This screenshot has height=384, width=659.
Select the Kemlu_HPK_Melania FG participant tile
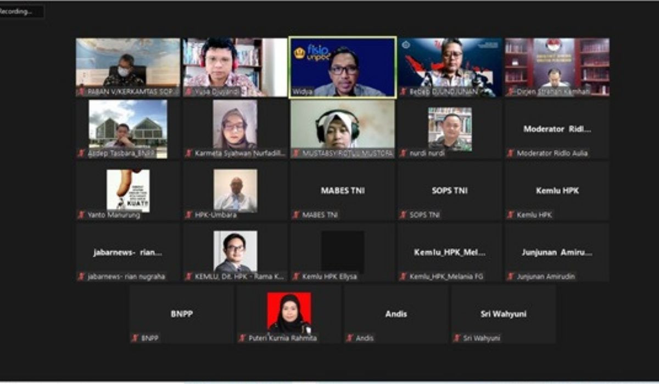tap(449, 252)
